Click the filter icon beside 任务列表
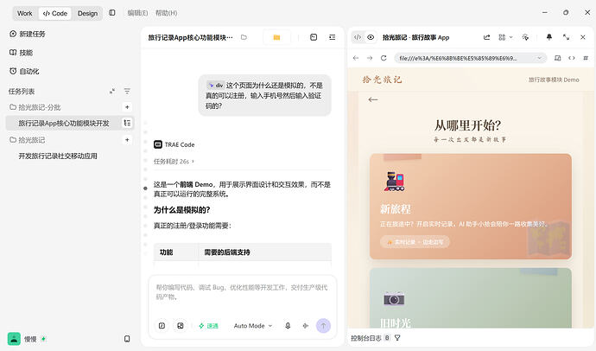Screen dimensions: 596x351 [x=127, y=92]
